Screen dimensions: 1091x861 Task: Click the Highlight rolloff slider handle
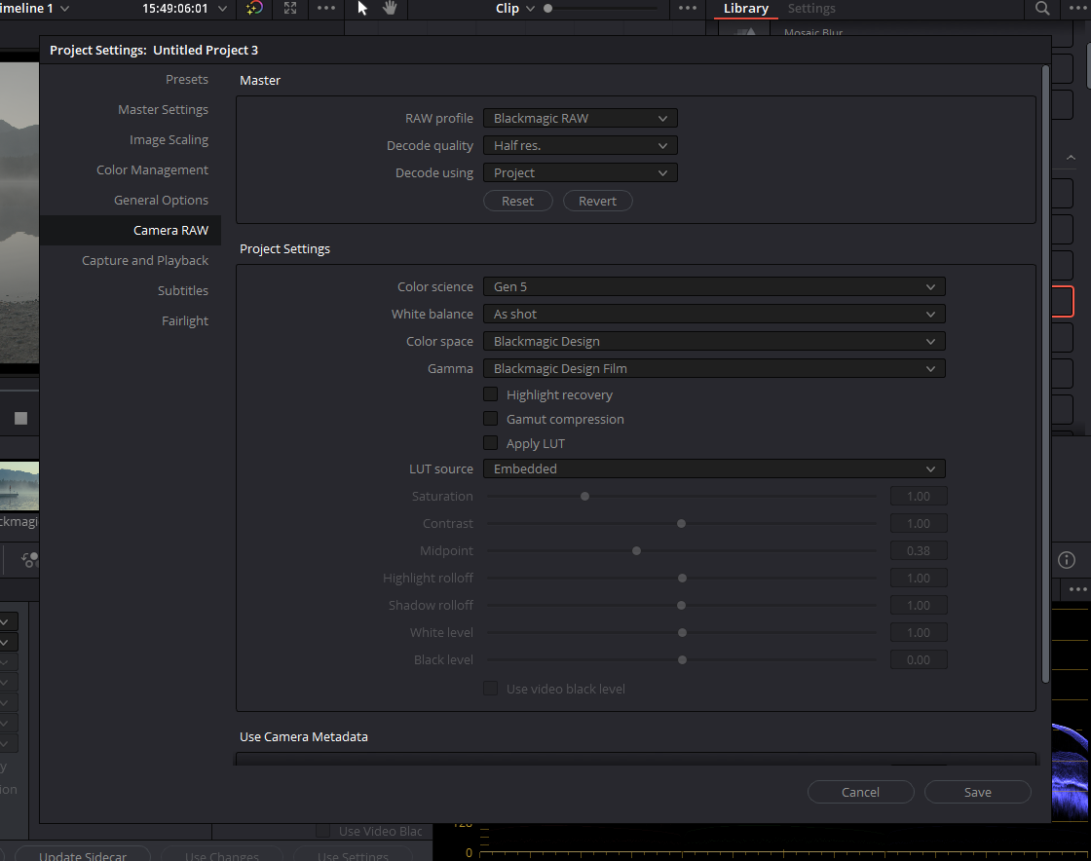(682, 578)
